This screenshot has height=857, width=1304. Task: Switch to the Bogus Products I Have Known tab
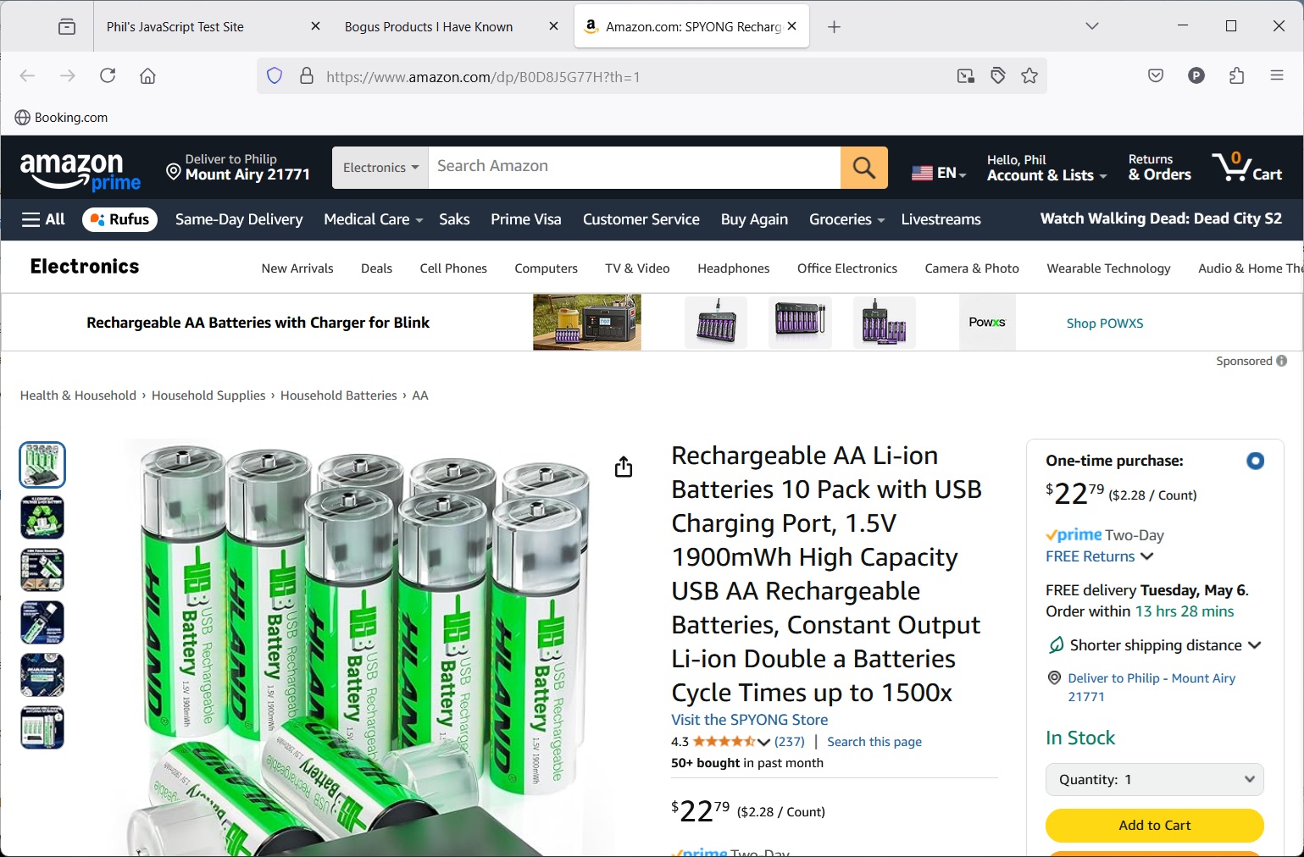pyautogui.click(x=429, y=27)
